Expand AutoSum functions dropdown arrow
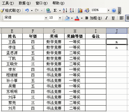Image resolution: width=129 pixels, height=112 pixels. [x=60, y=10]
